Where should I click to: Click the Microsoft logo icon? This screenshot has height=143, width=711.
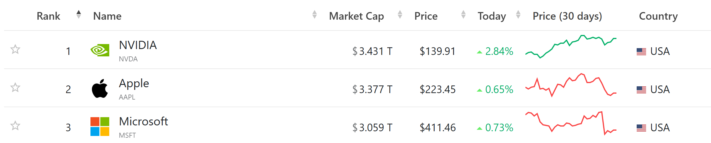[100, 127]
